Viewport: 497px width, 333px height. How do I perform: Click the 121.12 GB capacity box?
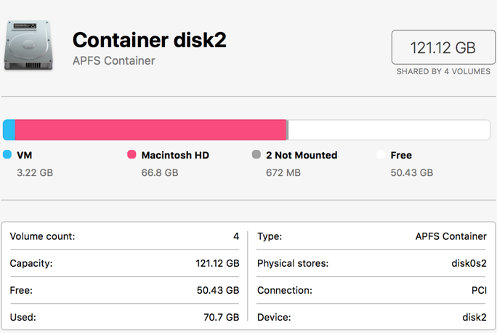coord(443,48)
